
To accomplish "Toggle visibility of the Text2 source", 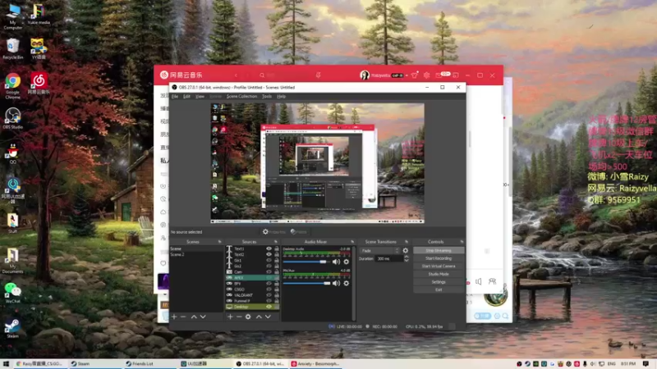I will (x=269, y=254).
